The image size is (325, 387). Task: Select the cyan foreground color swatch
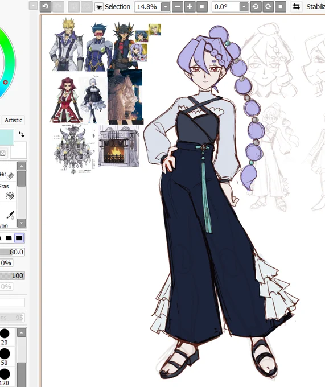click(7, 137)
